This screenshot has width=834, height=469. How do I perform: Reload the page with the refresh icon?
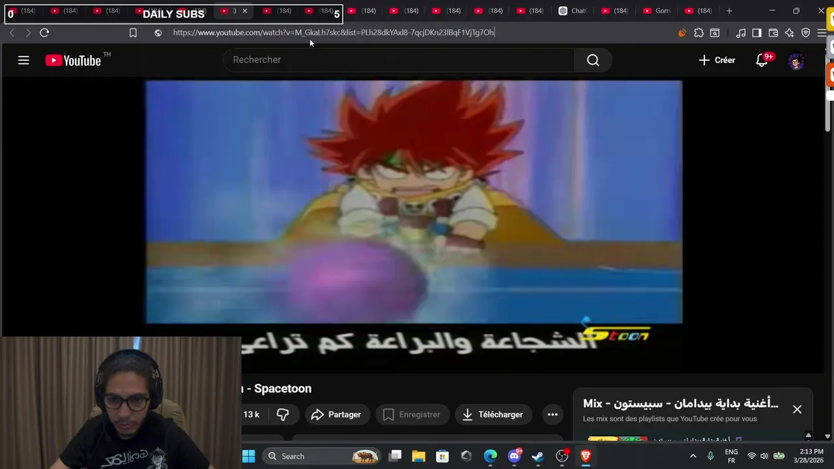coord(44,33)
